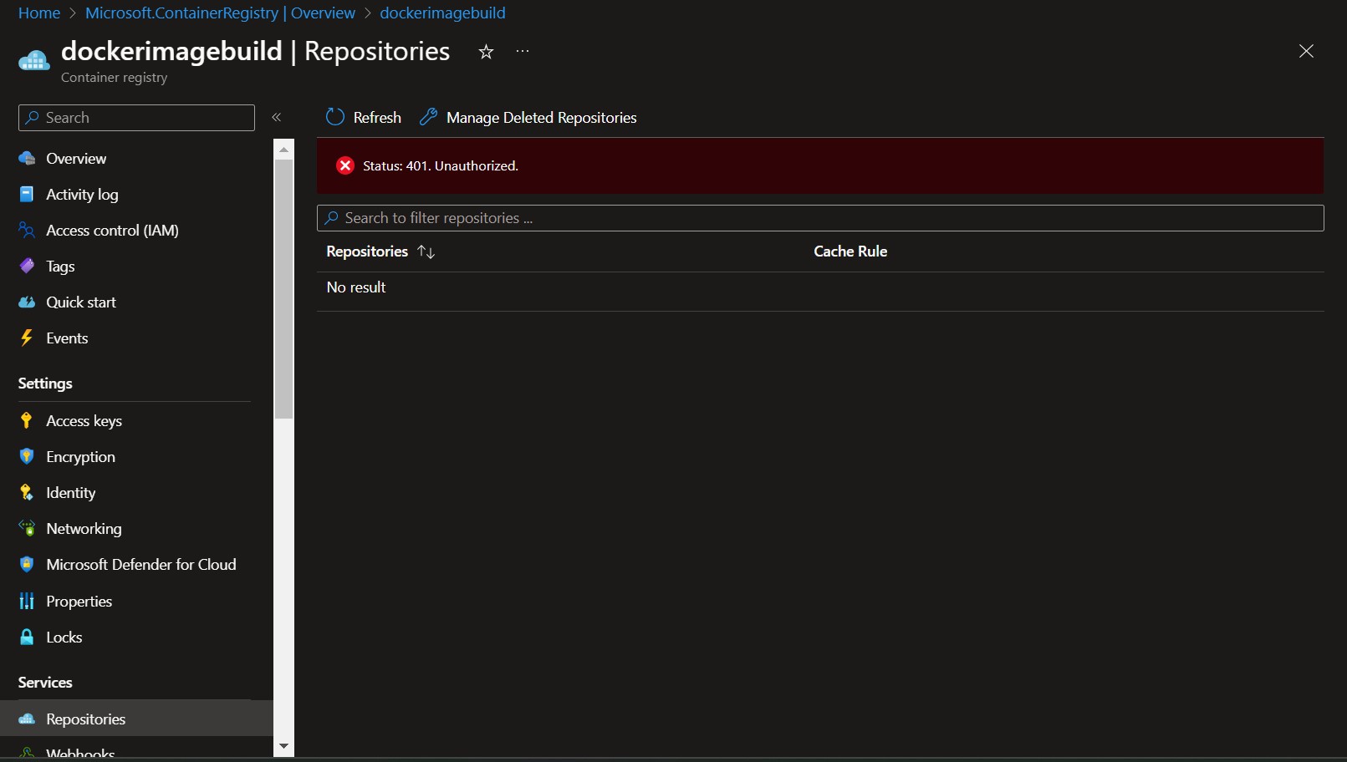
Task: Click the Manage Deleted Repositories wrench icon
Action: pos(428,117)
